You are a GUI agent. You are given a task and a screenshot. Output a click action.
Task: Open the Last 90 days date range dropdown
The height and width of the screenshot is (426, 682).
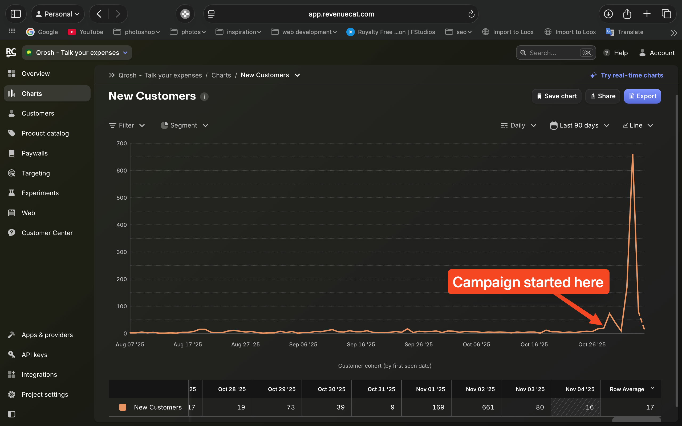click(x=579, y=125)
